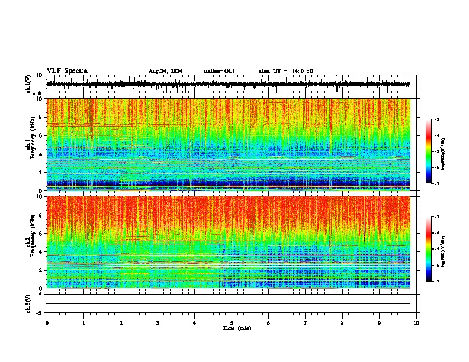Click the Time (min) axis label
Image resolution: width=469 pixels, height=362 pixels.
click(237, 328)
